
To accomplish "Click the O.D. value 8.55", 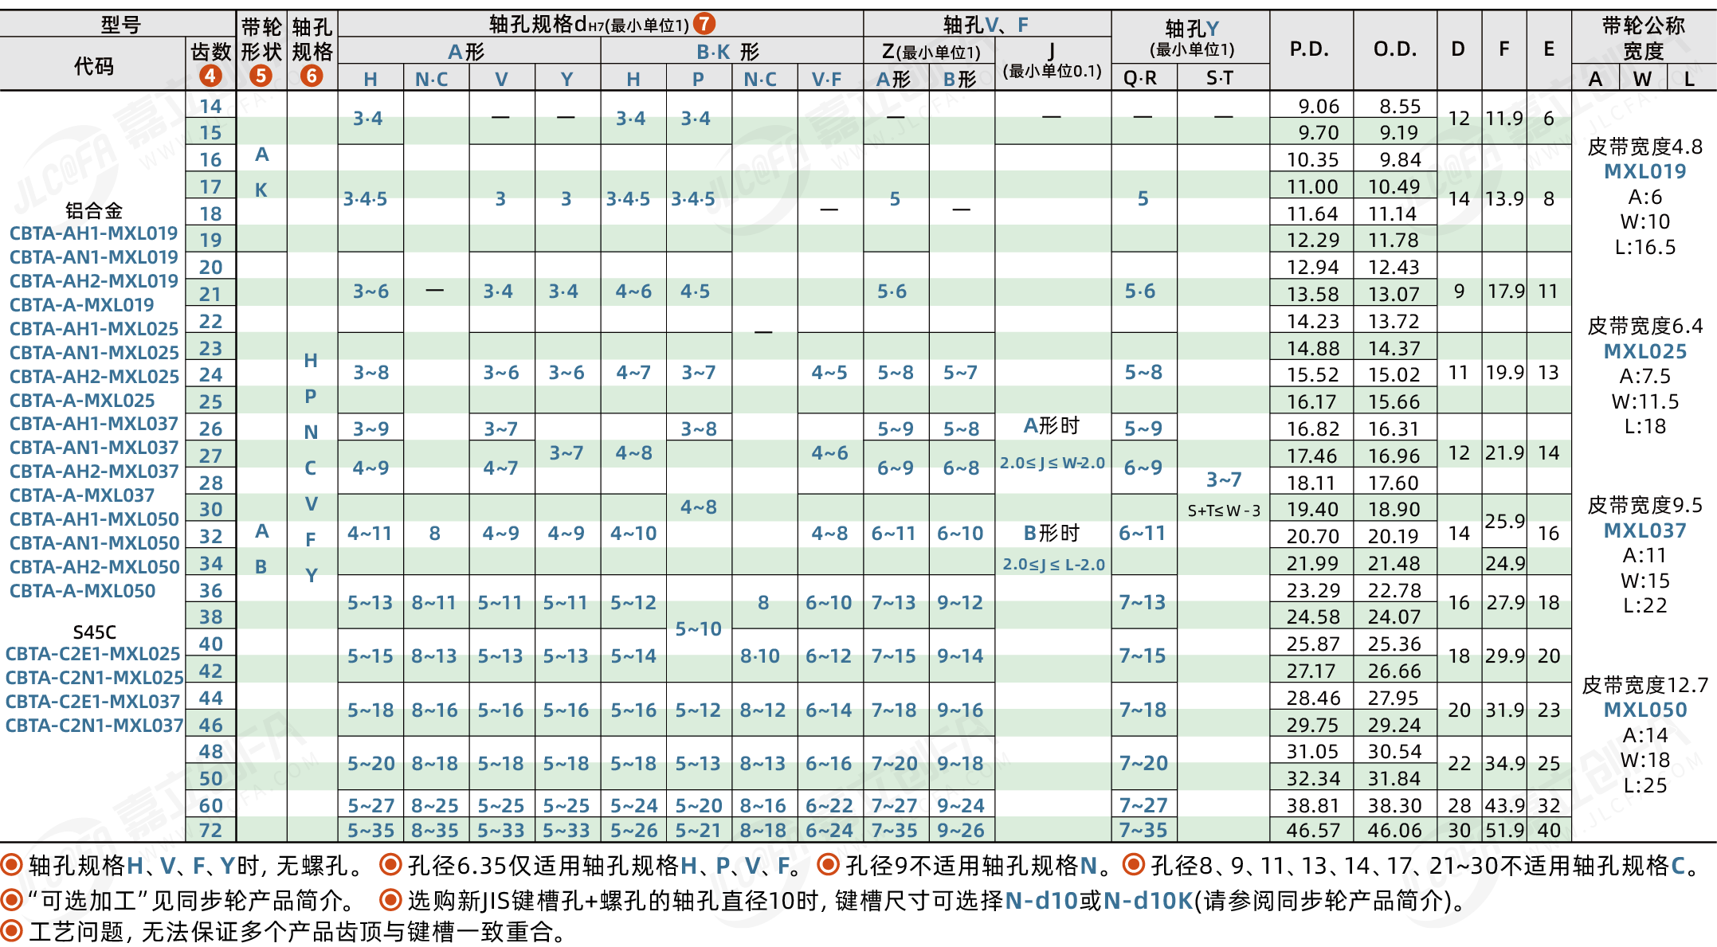I will [1400, 106].
